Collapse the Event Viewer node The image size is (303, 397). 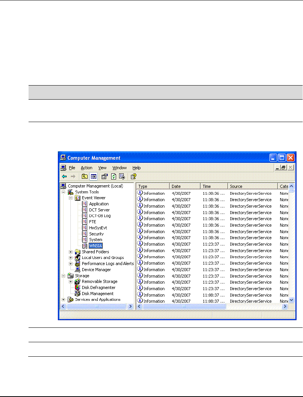click(71, 198)
